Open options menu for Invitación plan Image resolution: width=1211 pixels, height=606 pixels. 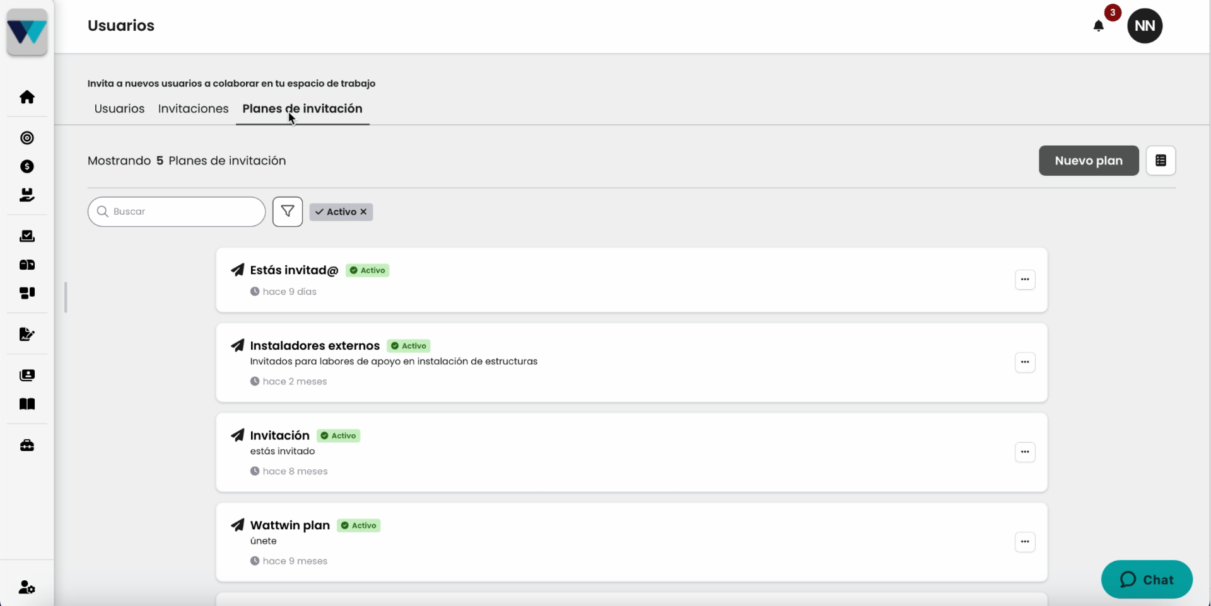pos(1025,452)
